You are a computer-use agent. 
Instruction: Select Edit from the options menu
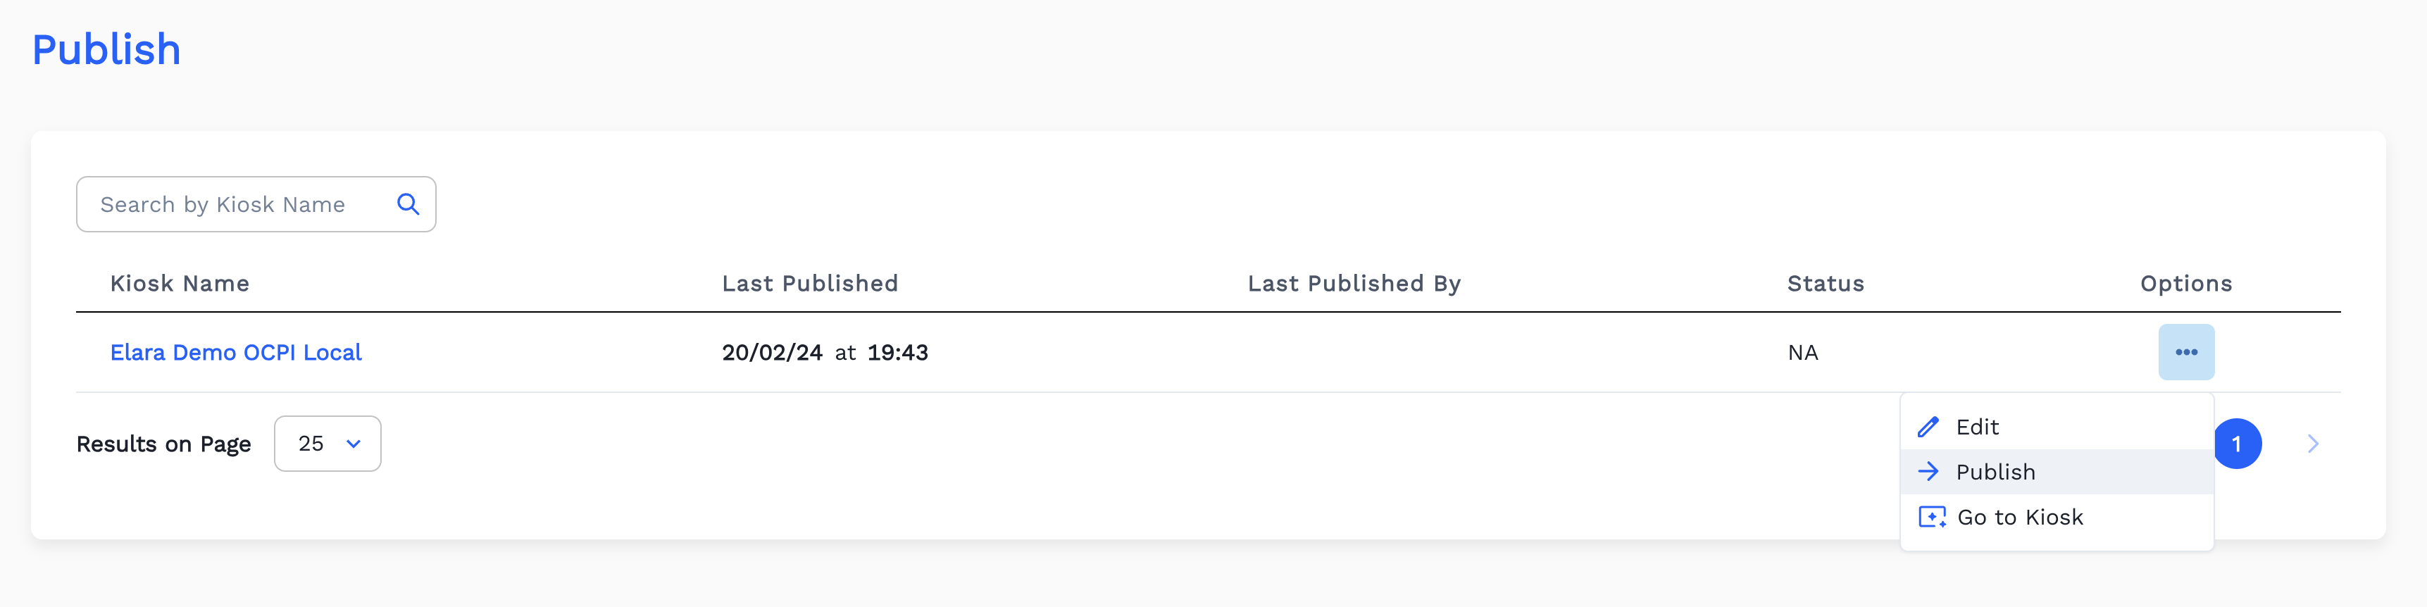click(1977, 427)
